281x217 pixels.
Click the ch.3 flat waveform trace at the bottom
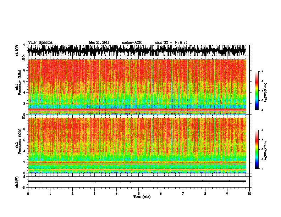tap(137, 182)
